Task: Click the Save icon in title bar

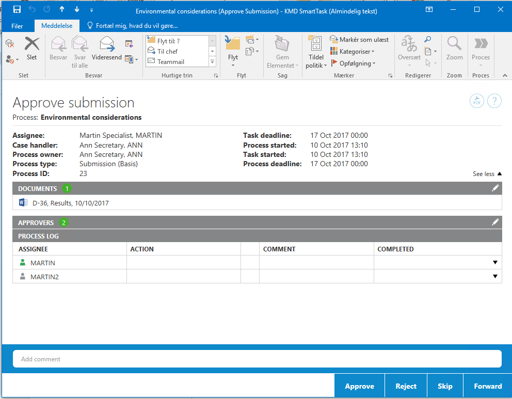Action: coord(17,10)
